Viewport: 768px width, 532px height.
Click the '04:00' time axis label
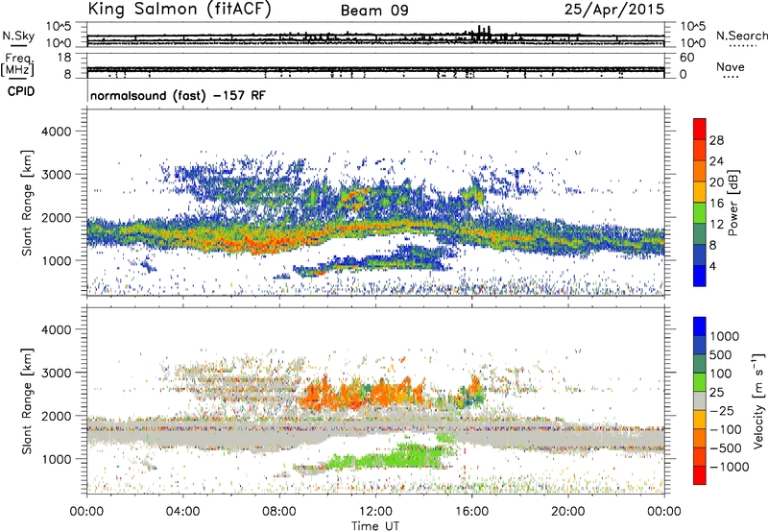[x=182, y=512]
